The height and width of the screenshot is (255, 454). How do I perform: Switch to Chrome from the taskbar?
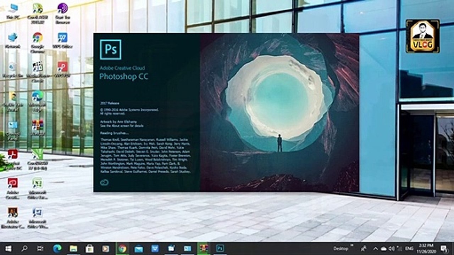[122, 248]
